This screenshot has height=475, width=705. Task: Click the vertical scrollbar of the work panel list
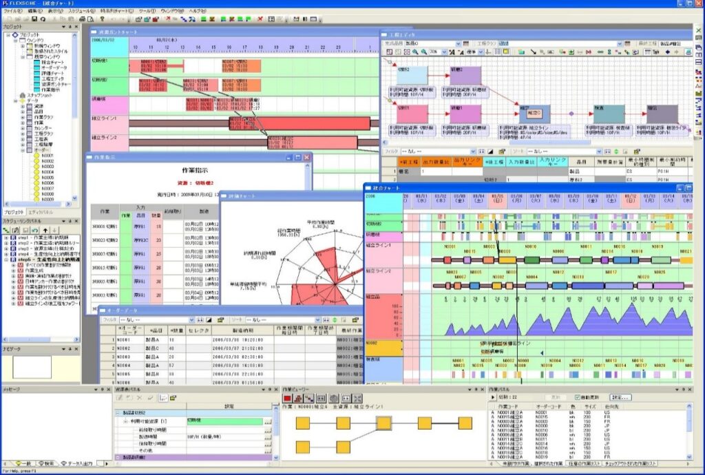pos(689,432)
